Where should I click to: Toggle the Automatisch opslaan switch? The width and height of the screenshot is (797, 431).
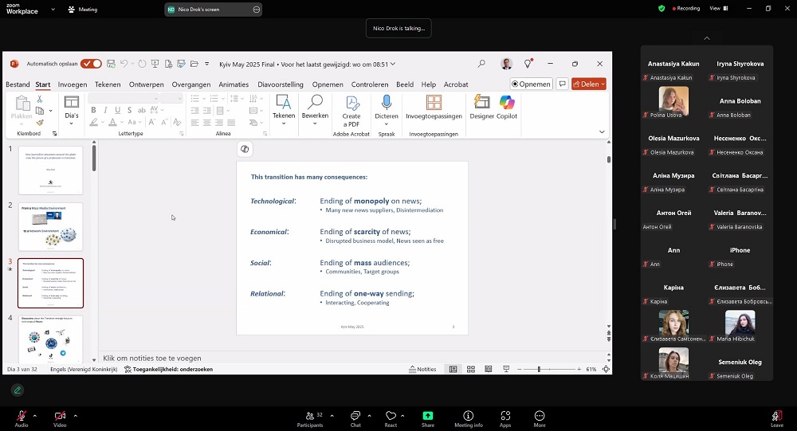pyautogui.click(x=91, y=64)
